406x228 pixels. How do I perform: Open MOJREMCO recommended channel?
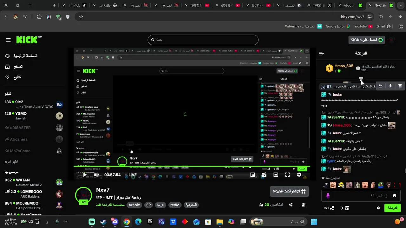pos(34,206)
